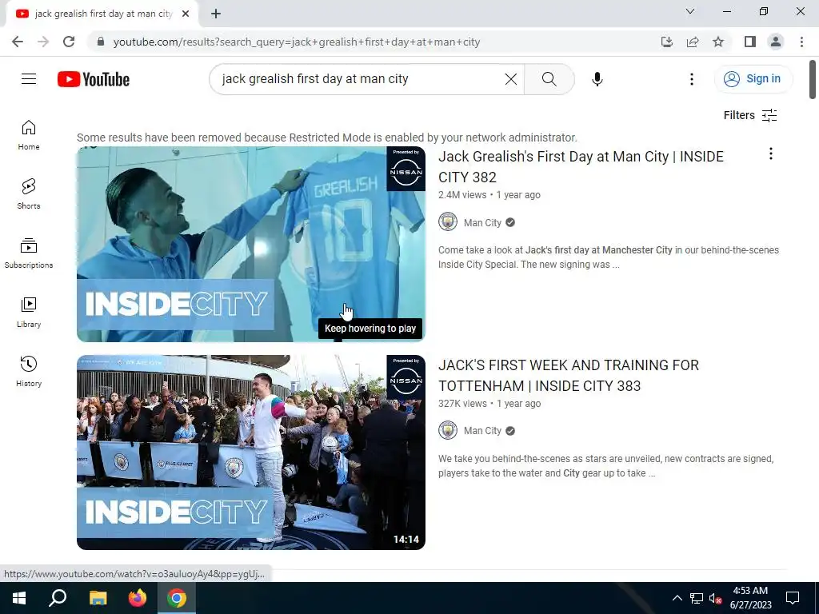This screenshot has height=614, width=819.
Task: Open the YouTube hamburger guide menu
Action: (29, 79)
